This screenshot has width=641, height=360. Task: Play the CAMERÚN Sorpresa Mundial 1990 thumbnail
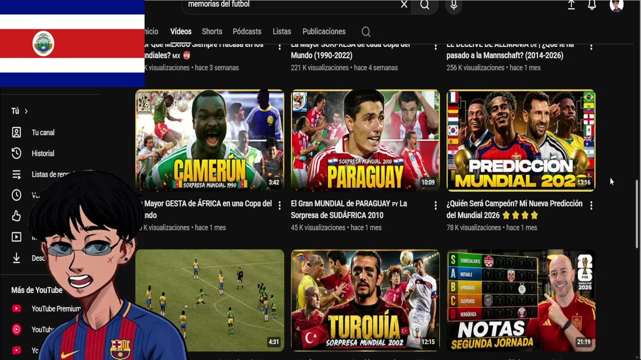(x=210, y=140)
